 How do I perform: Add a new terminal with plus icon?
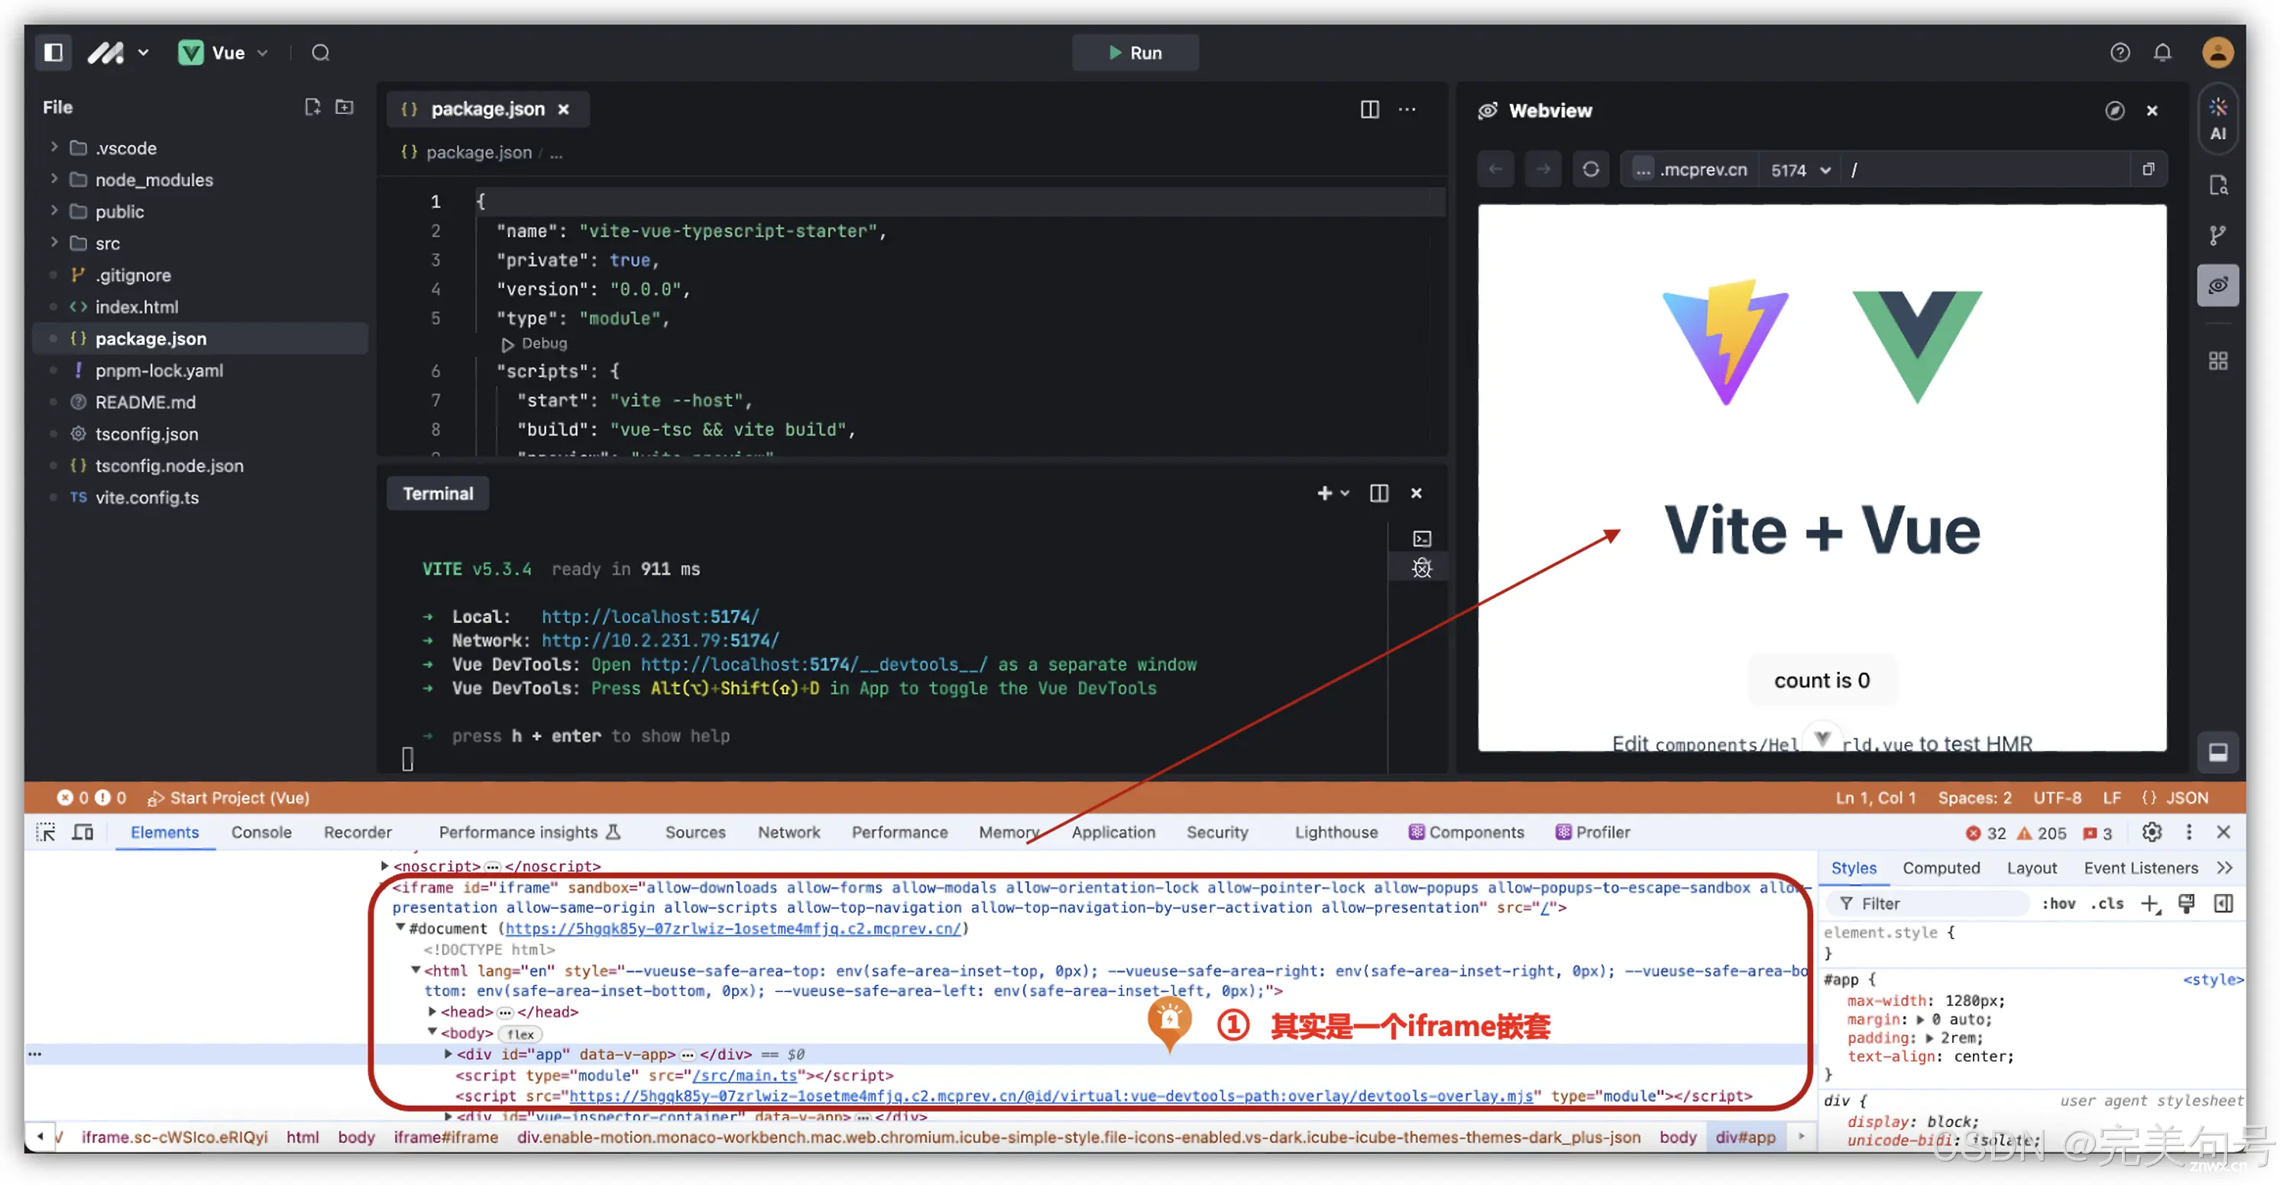click(x=1324, y=493)
